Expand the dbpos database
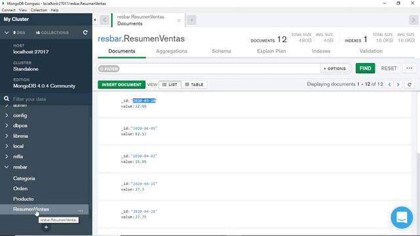Screen dimensions: 420x236 (7, 125)
